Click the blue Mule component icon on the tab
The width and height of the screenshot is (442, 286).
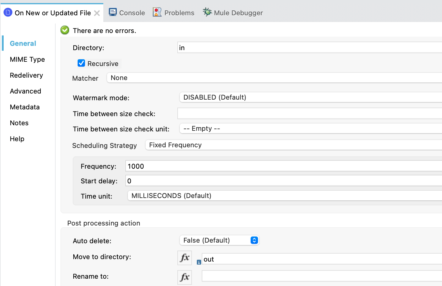[8, 13]
